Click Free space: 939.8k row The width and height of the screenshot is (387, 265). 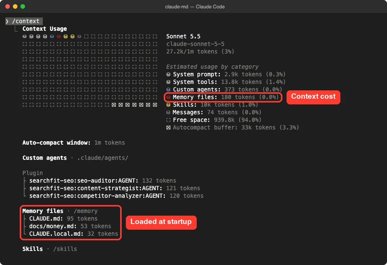click(x=214, y=120)
